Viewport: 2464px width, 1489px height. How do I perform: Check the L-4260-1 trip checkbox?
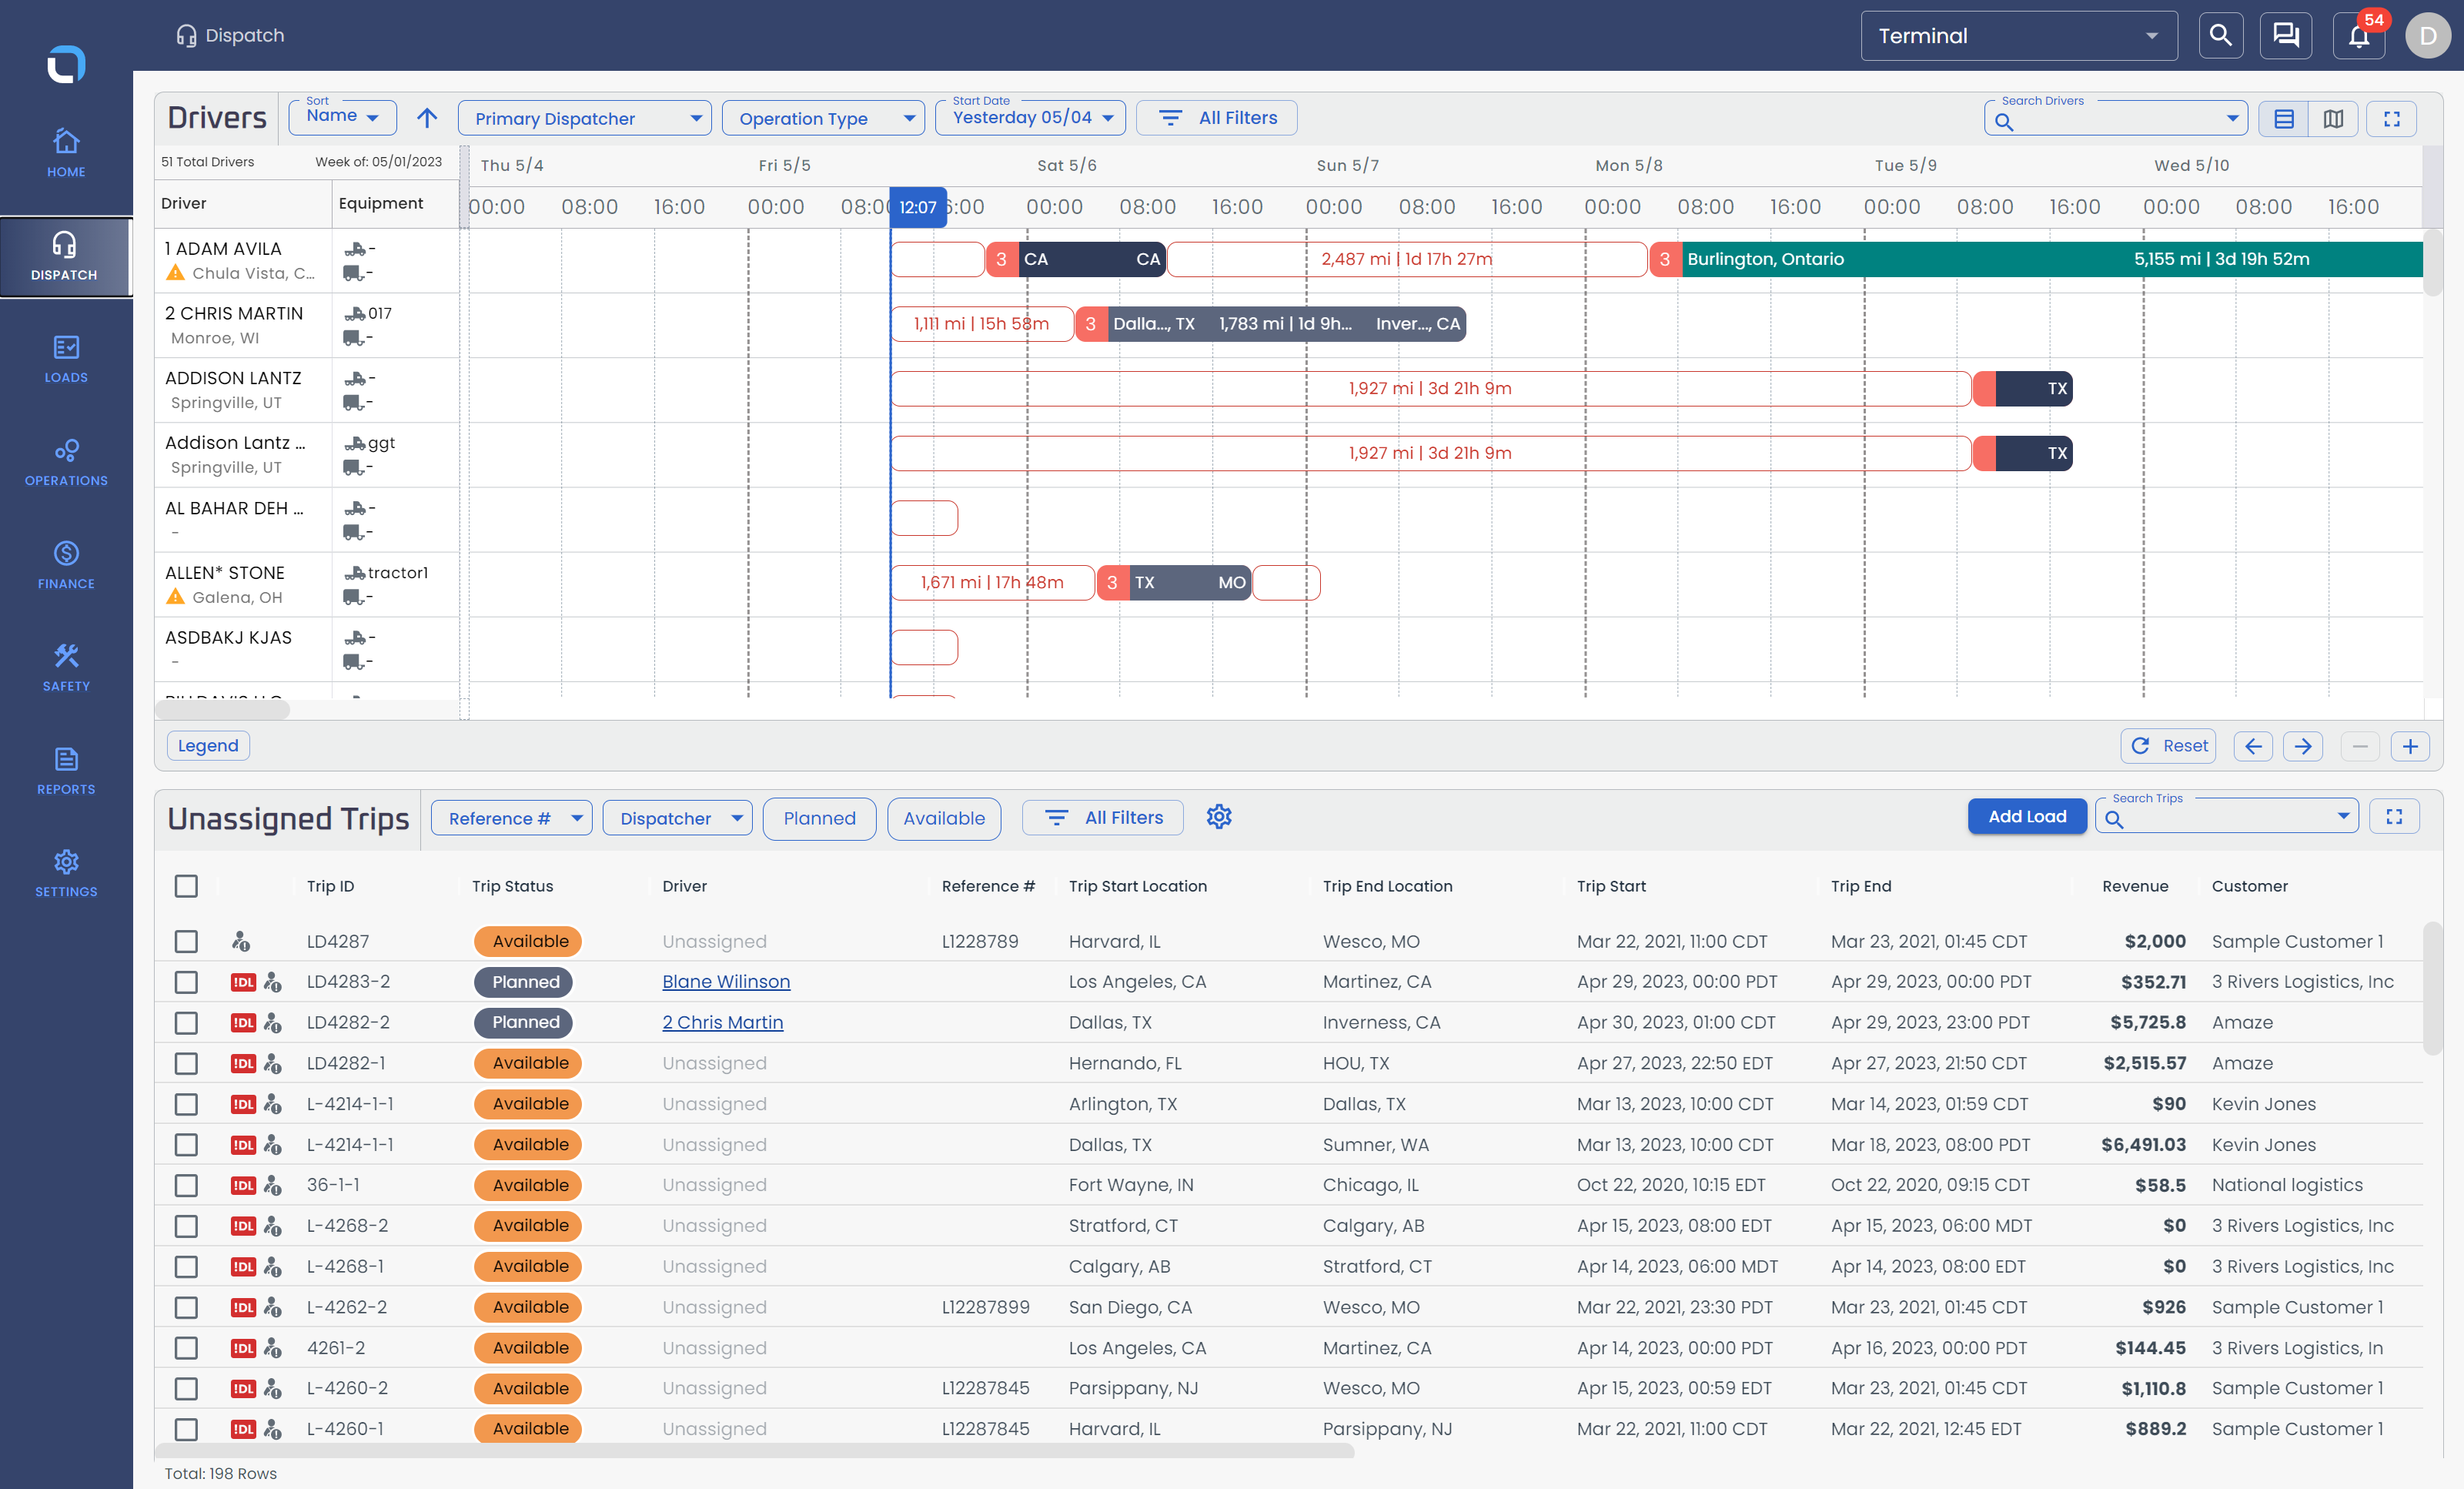tap(186, 1429)
